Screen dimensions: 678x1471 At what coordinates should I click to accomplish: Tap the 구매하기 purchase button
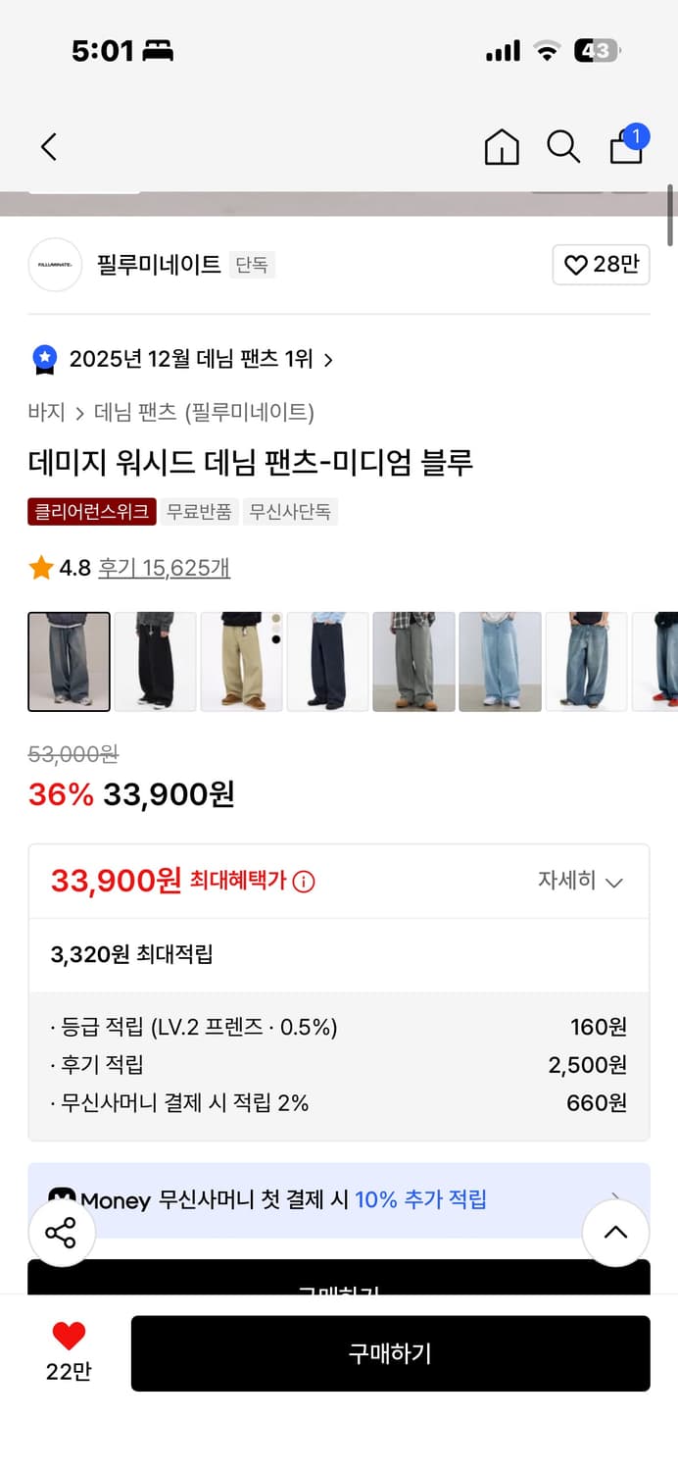click(x=391, y=1353)
